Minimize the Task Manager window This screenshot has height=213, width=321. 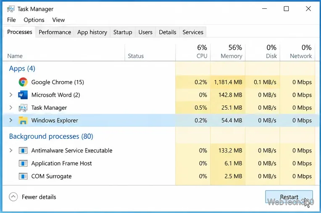coord(265,9)
